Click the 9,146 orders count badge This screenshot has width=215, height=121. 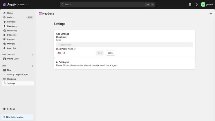pos(30,17)
